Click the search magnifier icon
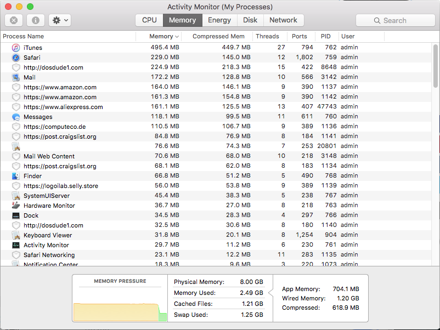The image size is (440, 330). click(x=377, y=20)
